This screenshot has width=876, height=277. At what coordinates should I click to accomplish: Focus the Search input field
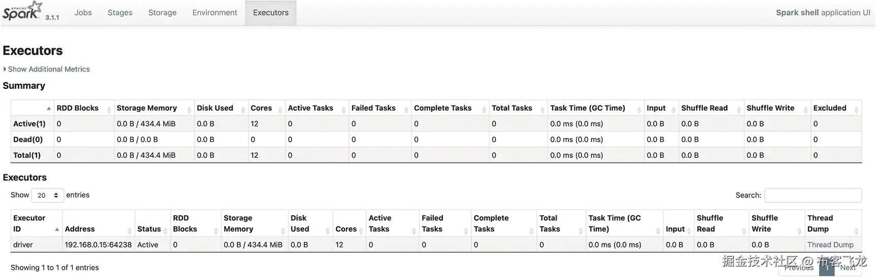click(813, 195)
